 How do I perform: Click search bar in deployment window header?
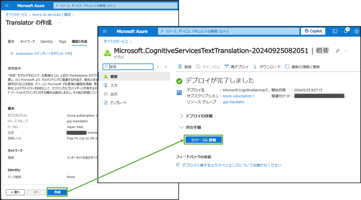[x=229, y=31]
